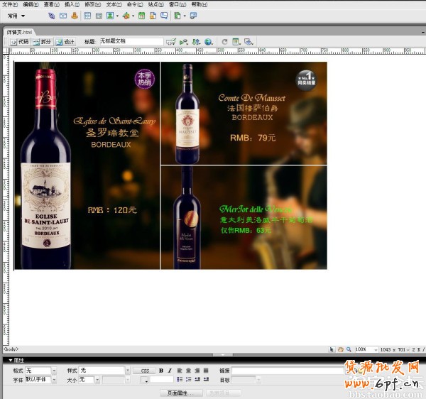Switch to the 详情页.html document tab
This screenshot has width=426, height=399.
(x=19, y=32)
